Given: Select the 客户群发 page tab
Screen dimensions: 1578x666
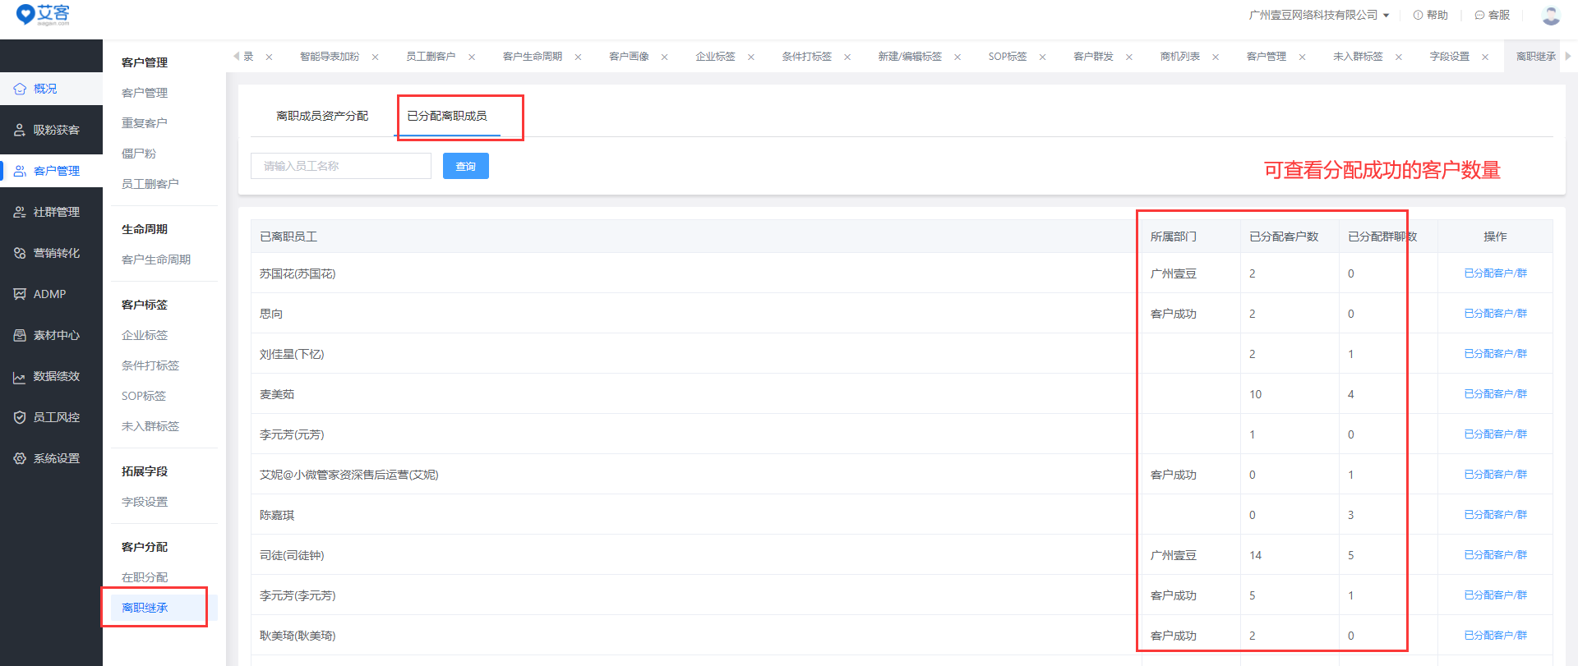Looking at the screenshot, I should [x=1093, y=57].
